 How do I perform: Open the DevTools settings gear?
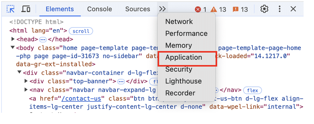(264, 9)
